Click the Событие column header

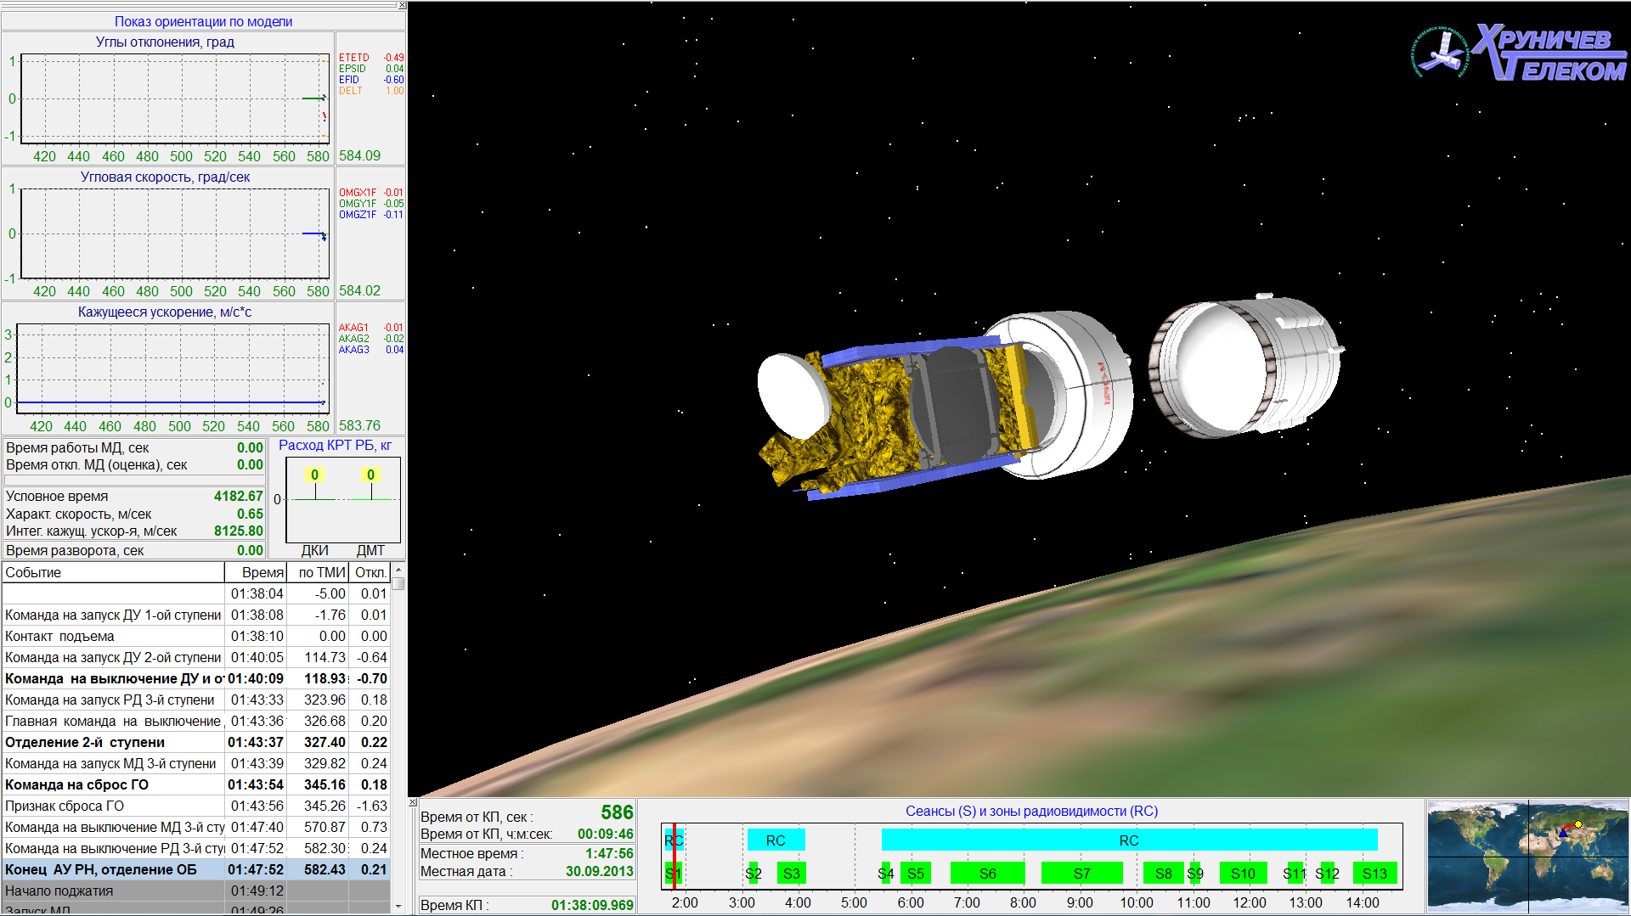coord(113,572)
